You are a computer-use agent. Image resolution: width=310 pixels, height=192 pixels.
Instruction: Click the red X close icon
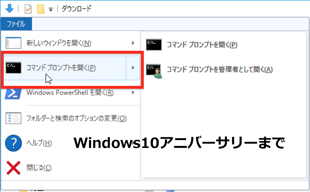(x=13, y=168)
